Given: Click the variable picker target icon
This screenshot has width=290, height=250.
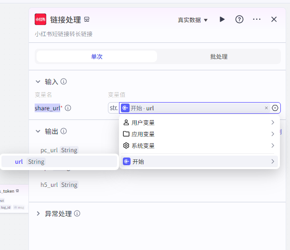Looking at the screenshot, I should pyautogui.click(x=275, y=108).
